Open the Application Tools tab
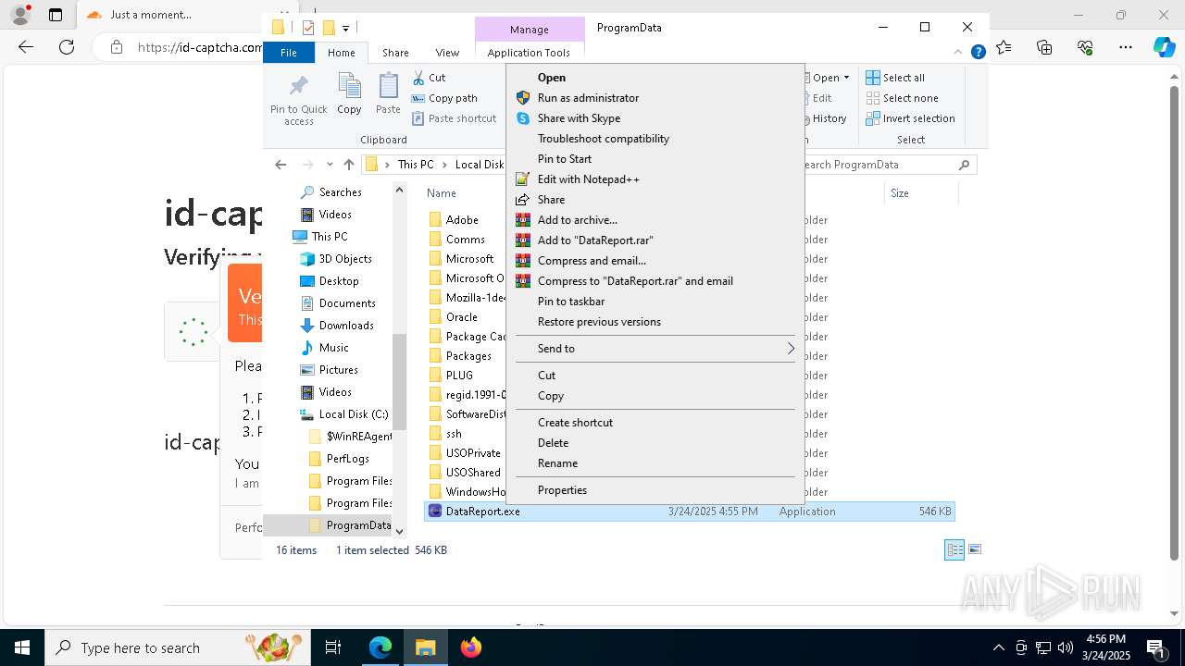The width and height of the screenshot is (1185, 666). click(x=529, y=53)
